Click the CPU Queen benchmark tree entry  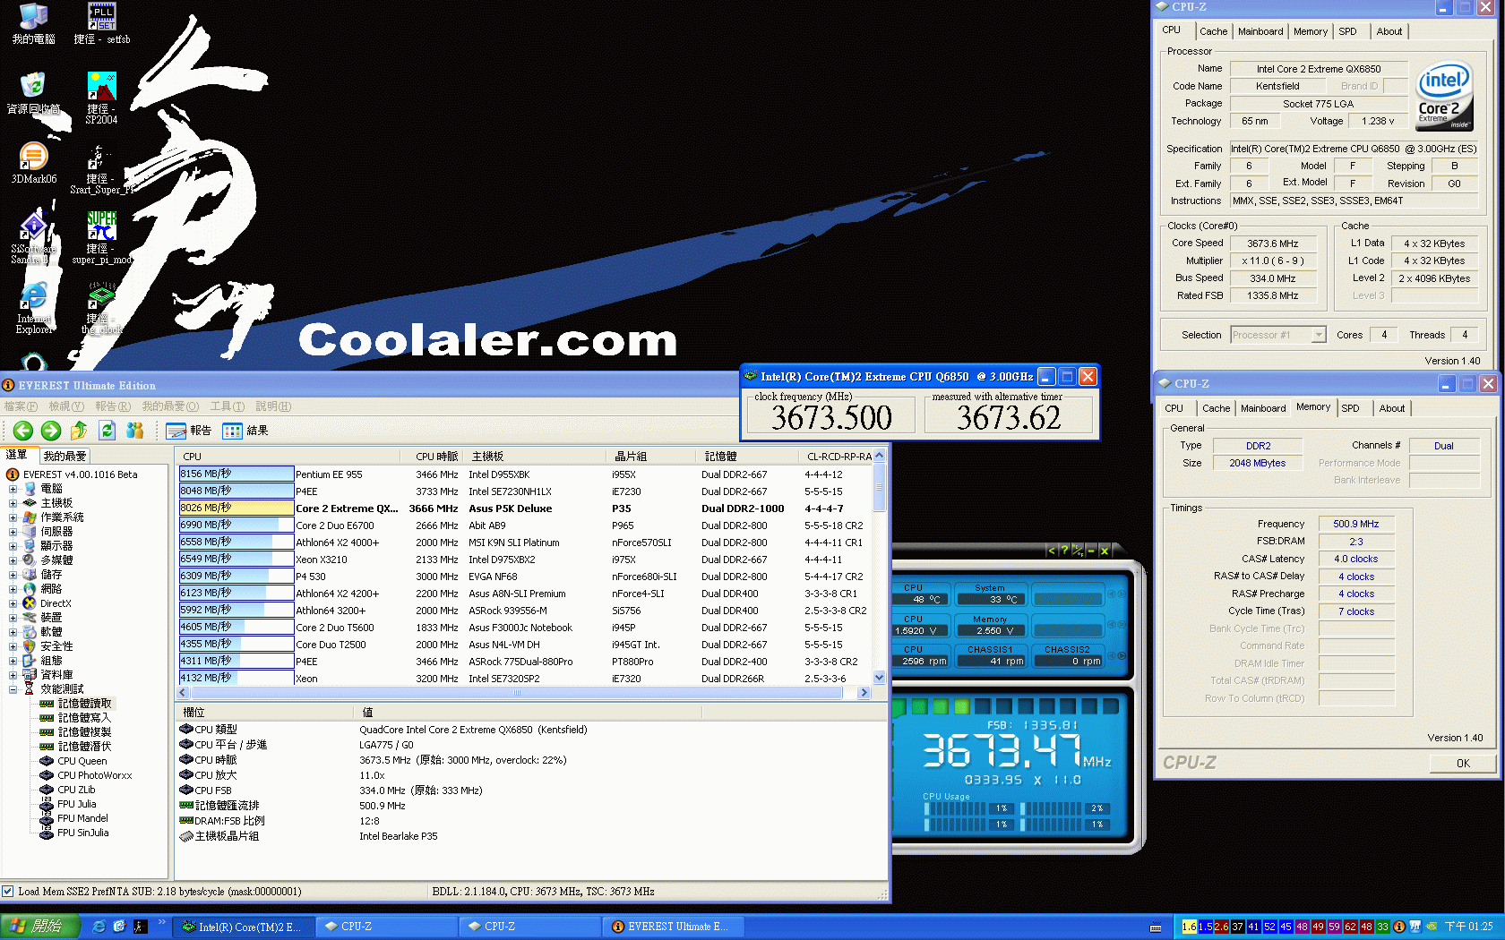pyautogui.click(x=82, y=761)
